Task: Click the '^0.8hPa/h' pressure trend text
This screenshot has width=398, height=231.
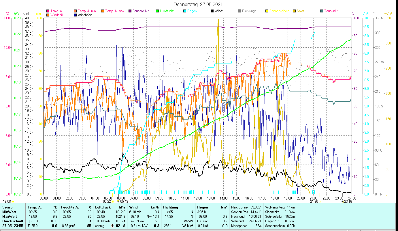Action: tap(103, 221)
